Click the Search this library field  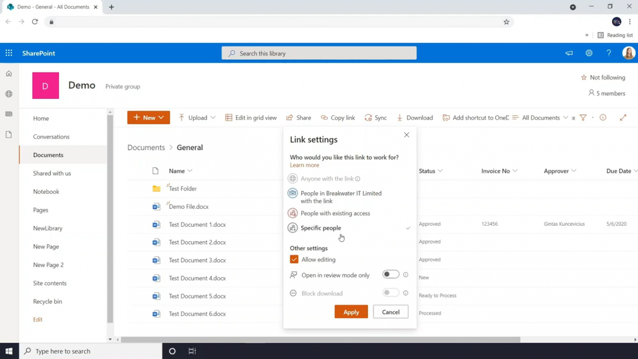pyautogui.click(x=319, y=53)
